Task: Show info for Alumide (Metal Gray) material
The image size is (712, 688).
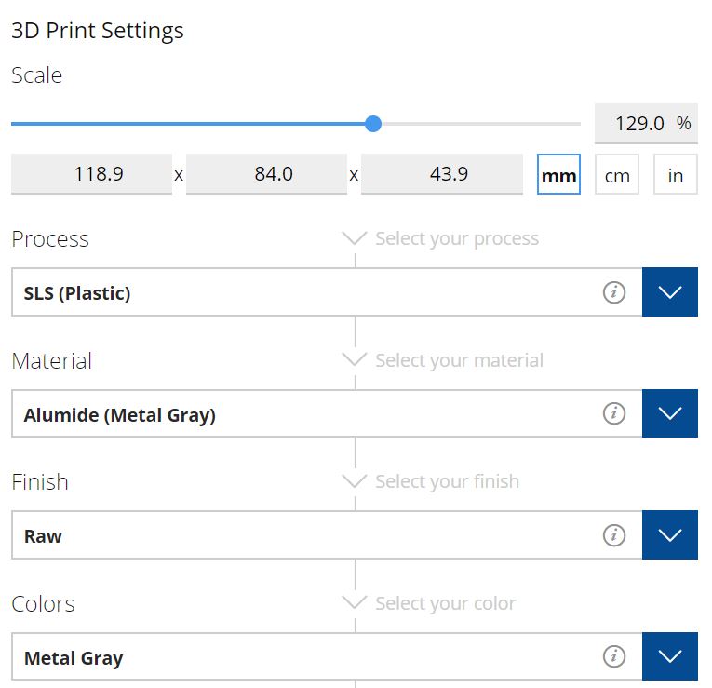Action: (x=614, y=413)
